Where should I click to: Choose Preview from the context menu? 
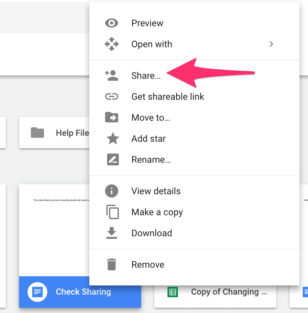click(x=194, y=23)
